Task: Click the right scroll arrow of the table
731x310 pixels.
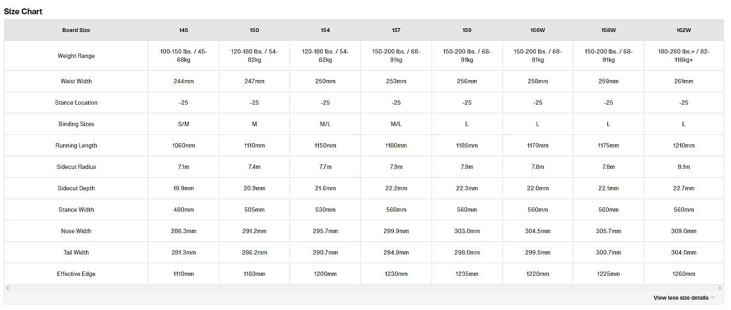Action: pyautogui.click(x=720, y=288)
